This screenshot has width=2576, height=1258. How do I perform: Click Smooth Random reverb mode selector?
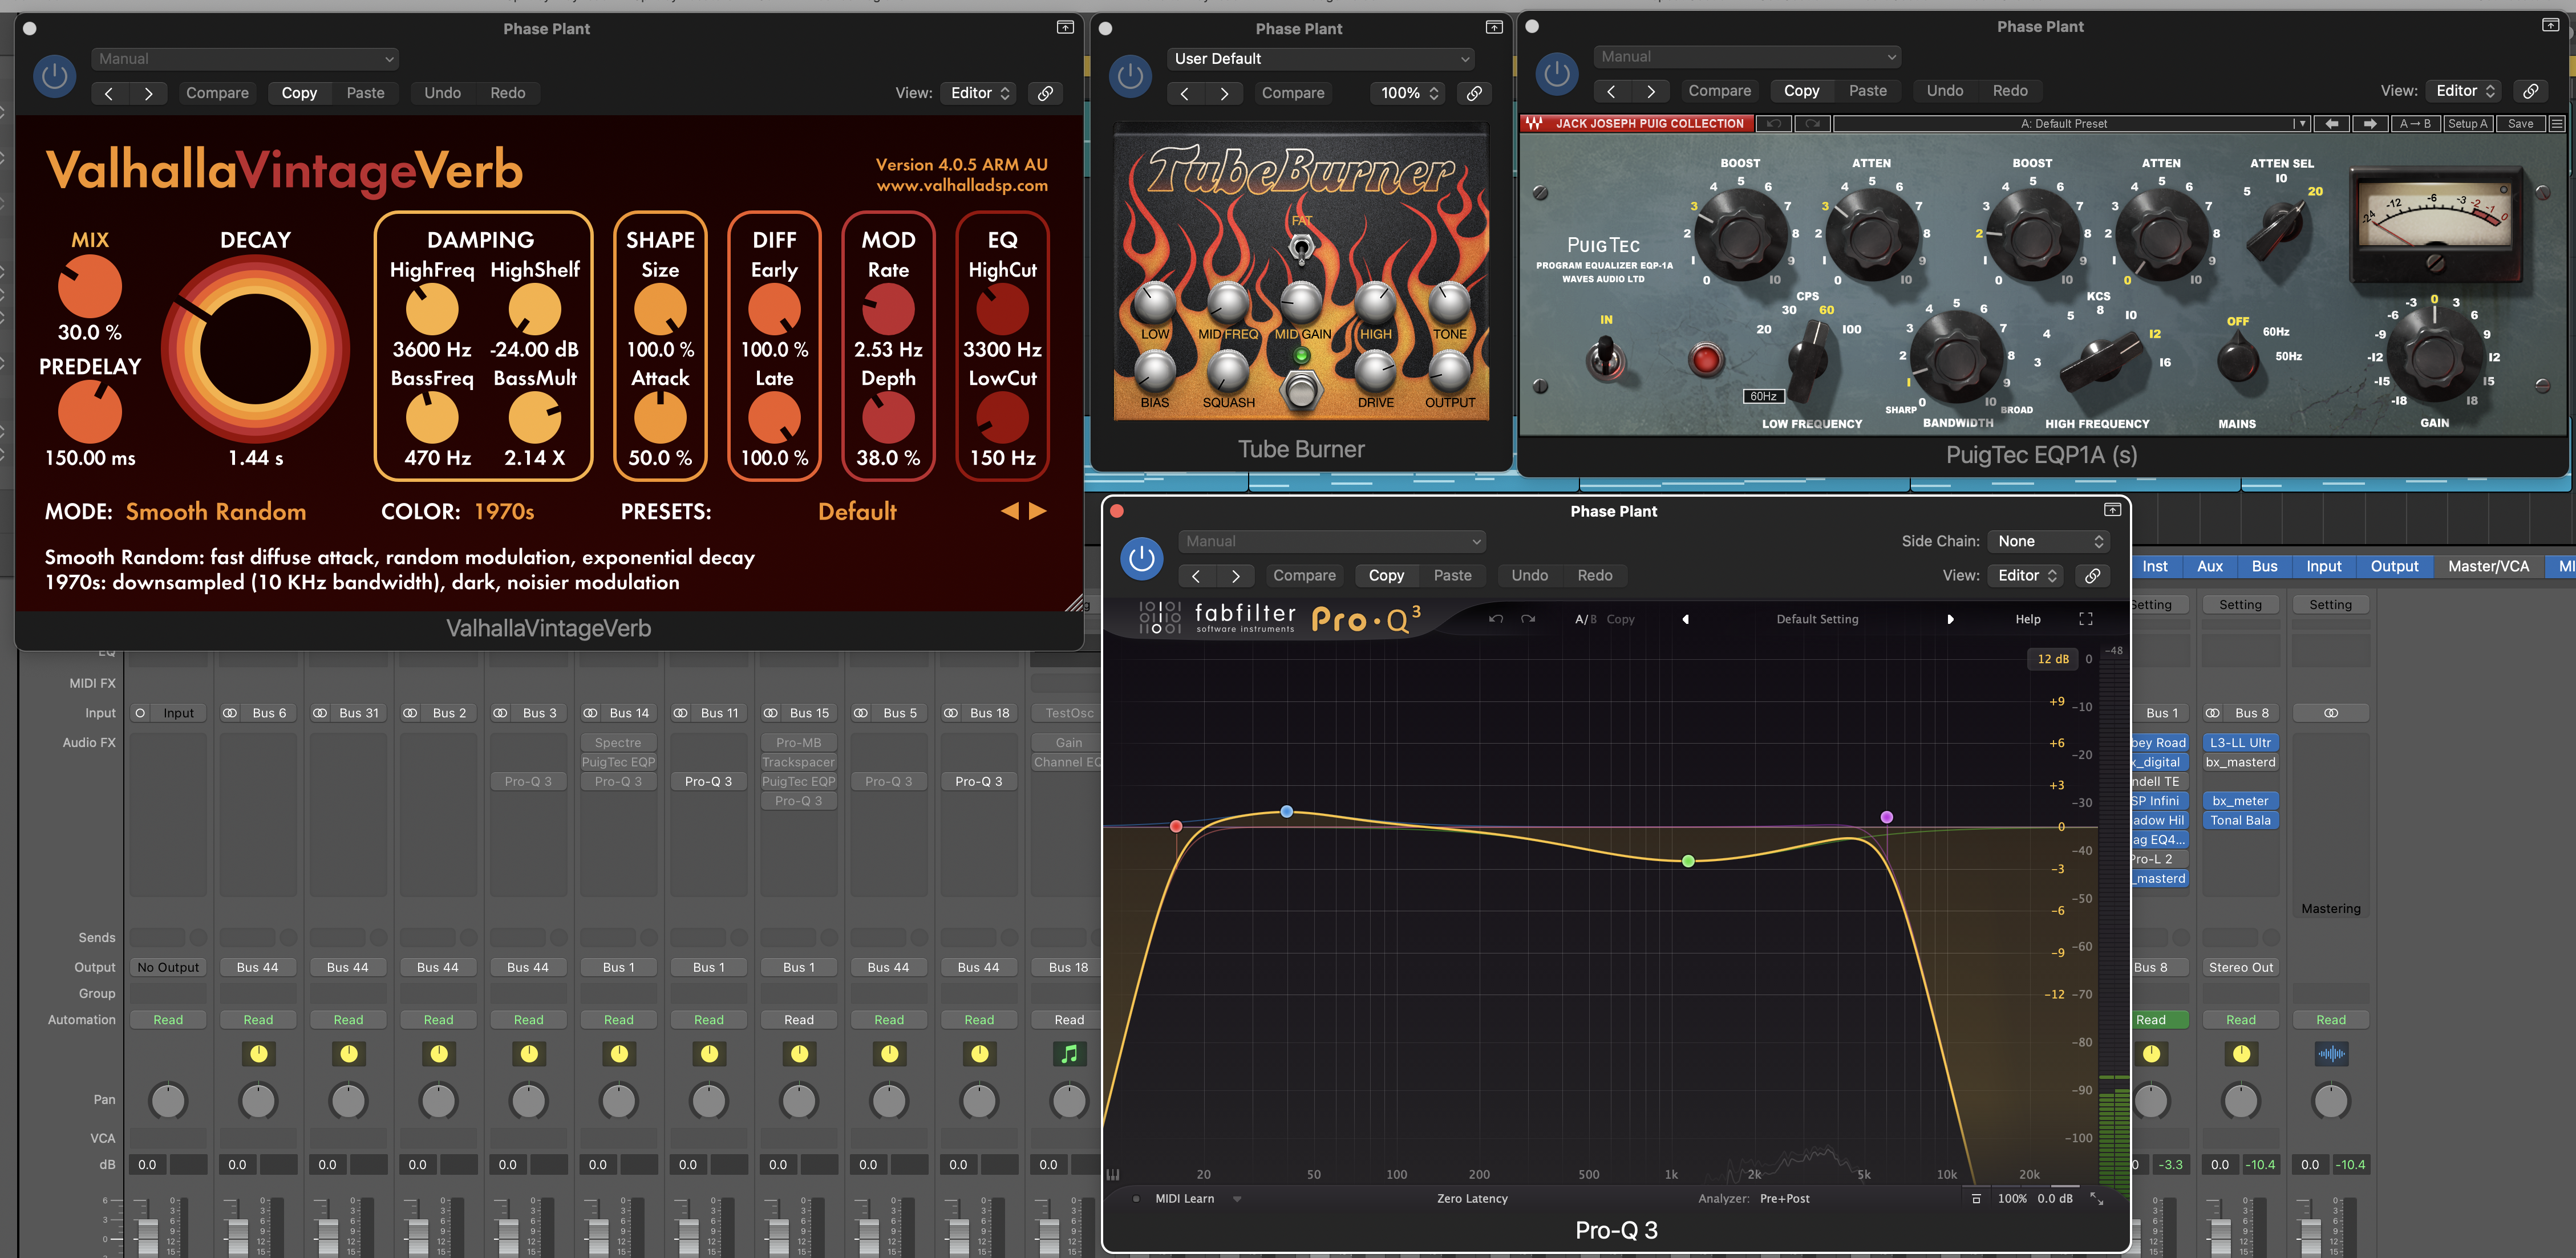tap(216, 512)
